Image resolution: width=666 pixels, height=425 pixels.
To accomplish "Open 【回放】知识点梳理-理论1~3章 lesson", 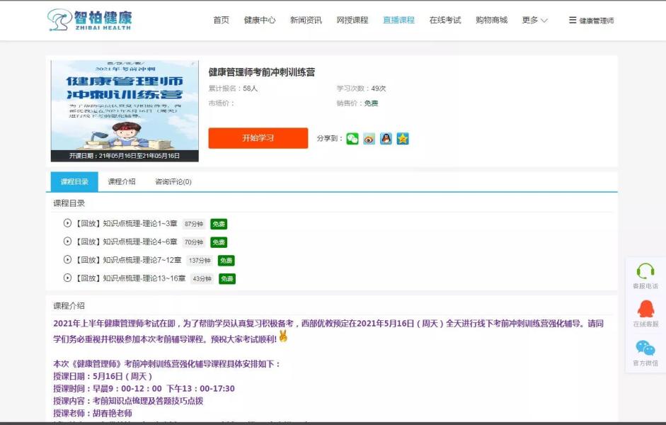I will [x=126, y=224].
